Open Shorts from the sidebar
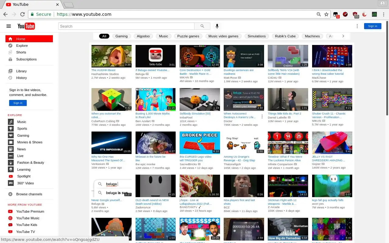The height and width of the screenshot is (243, 389). coord(29,52)
